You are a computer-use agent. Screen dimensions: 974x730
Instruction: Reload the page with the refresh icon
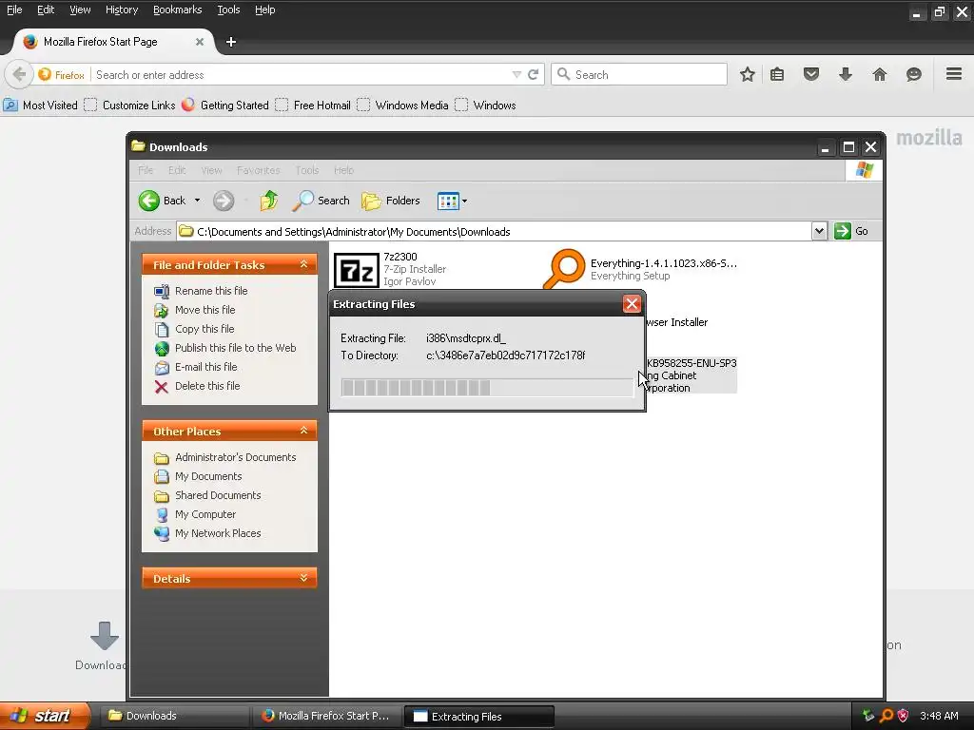coord(533,74)
